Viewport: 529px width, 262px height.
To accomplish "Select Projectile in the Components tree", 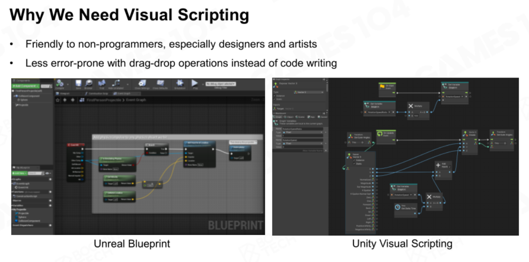I will pyautogui.click(x=22, y=105).
